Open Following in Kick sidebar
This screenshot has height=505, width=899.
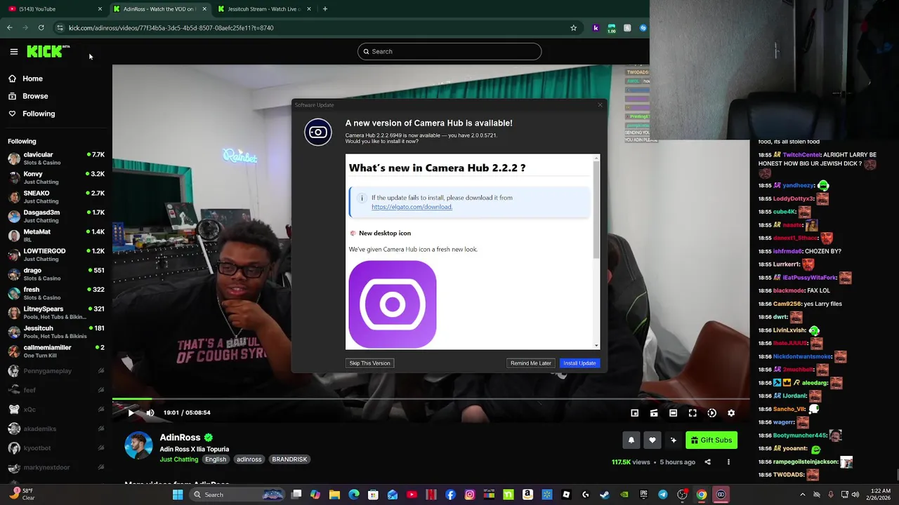38,114
